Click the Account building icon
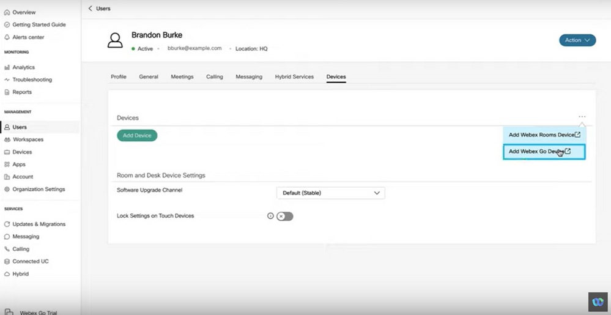 (x=7, y=177)
